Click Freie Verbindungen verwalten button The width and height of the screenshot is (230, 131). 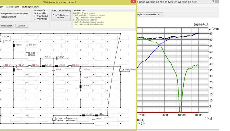click(x=61, y=16)
